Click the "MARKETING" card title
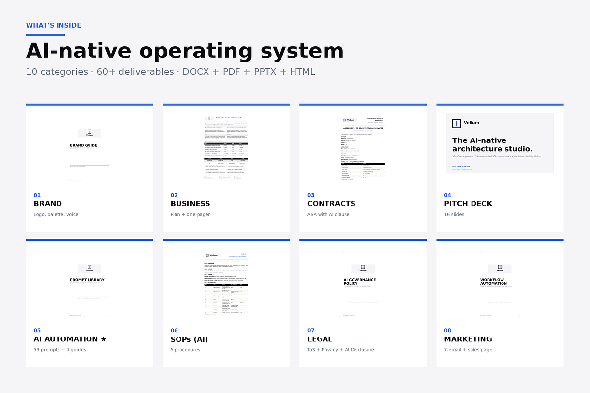590x393 pixels. (x=468, y=339)
